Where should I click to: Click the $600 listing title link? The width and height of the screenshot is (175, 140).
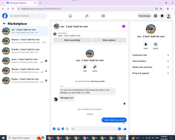click(x=69, y=36)
